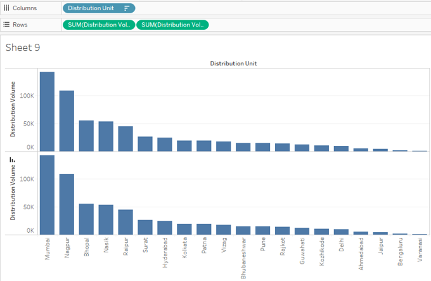Viewport: 431px width, 281px height.
Task: Select second SUM(Distribution Vol.. pill in Rows
Action: click(x=172, y=25)
